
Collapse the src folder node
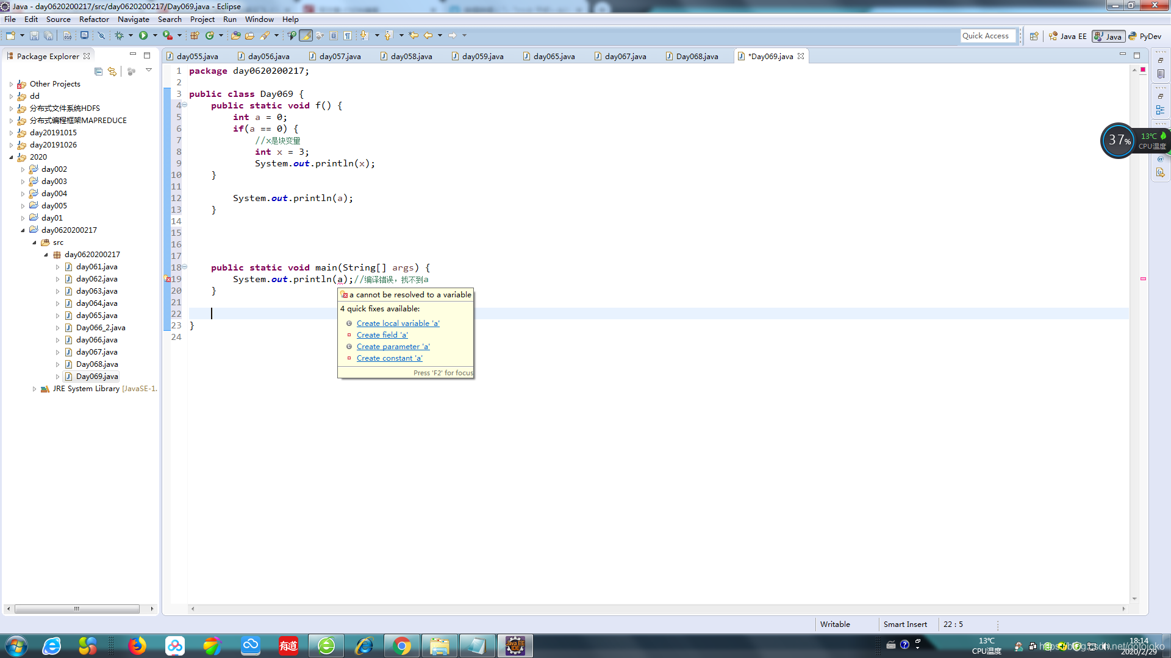(34, 242)
